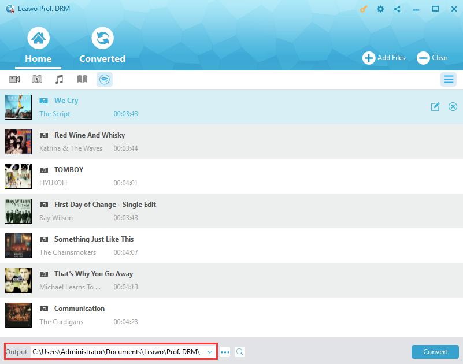The width and height of the screenshot is (463, 364).
Task: Click Something Just Like This album art
Action: [x=18, y=246]
